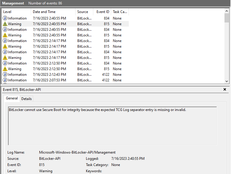
Task: Click the Level value Warning in details
Action: (46, 171)
